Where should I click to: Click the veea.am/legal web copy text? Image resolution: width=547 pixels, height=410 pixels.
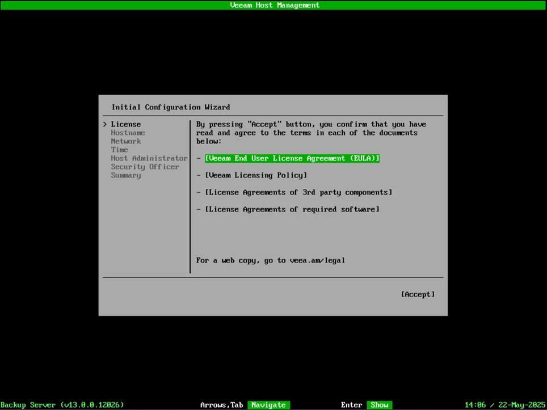coord(317,260)
